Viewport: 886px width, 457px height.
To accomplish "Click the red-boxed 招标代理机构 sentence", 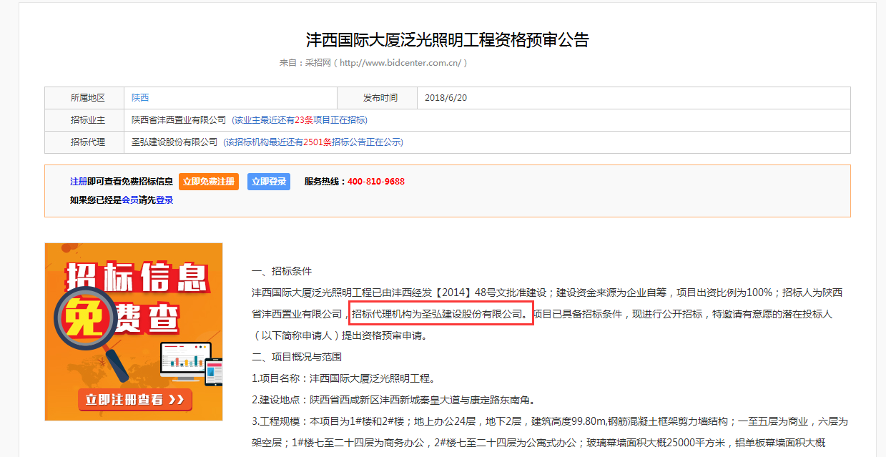I will tap(440, 313).
